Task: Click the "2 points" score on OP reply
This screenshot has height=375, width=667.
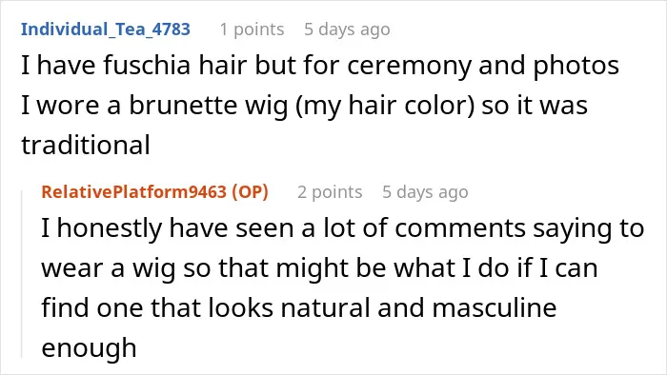Action: (x=330, y=192)
